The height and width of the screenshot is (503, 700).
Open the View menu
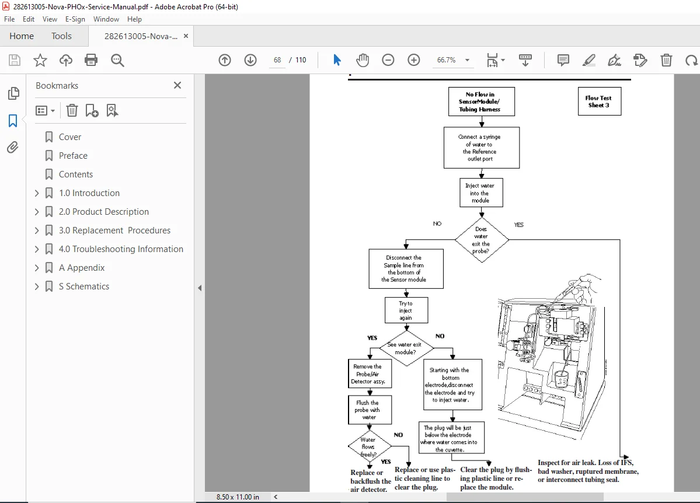pyautogui.click(x=50, y=19)
